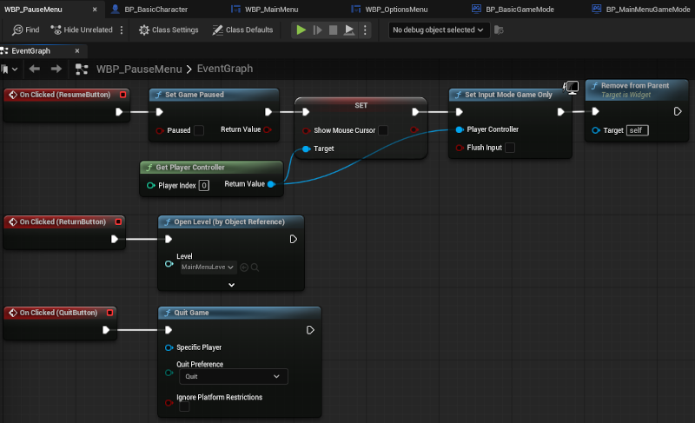Image resolution: width=695 pixels, height=423 pixels.
Task: Click the back navigation arrow
Action: [x=35, y=69]
